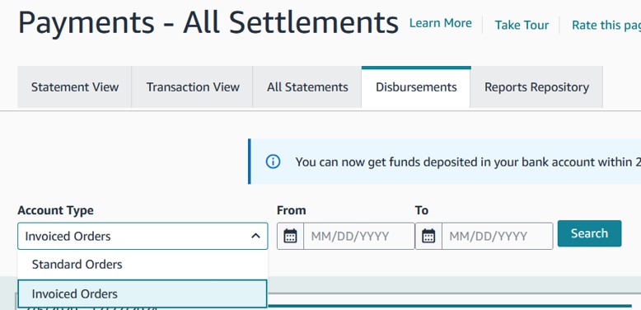641x310 pixels.
Task: Collapse dropdown using the chevron arrow
Action: click(255, 236)
